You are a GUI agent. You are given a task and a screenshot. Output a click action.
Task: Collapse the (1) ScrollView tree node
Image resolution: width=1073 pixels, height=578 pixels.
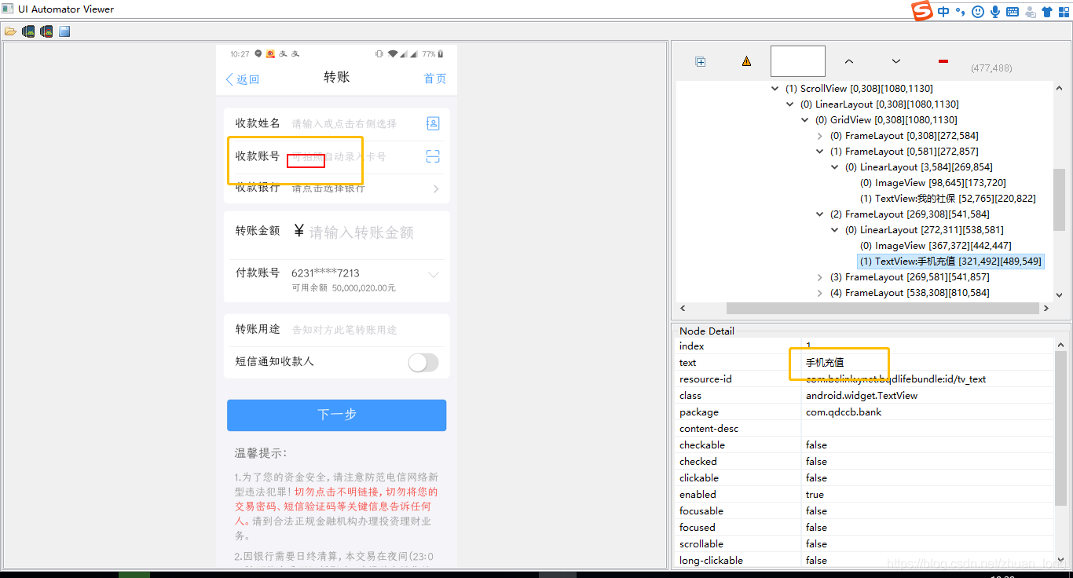click(x=775, y=89)
